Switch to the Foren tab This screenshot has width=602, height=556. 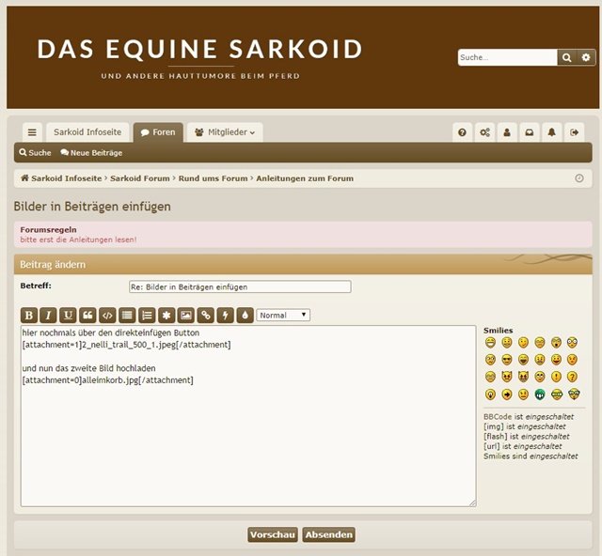tap(158, 132)
